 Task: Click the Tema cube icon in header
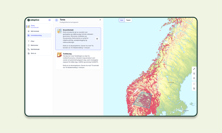tap(56, 20)
